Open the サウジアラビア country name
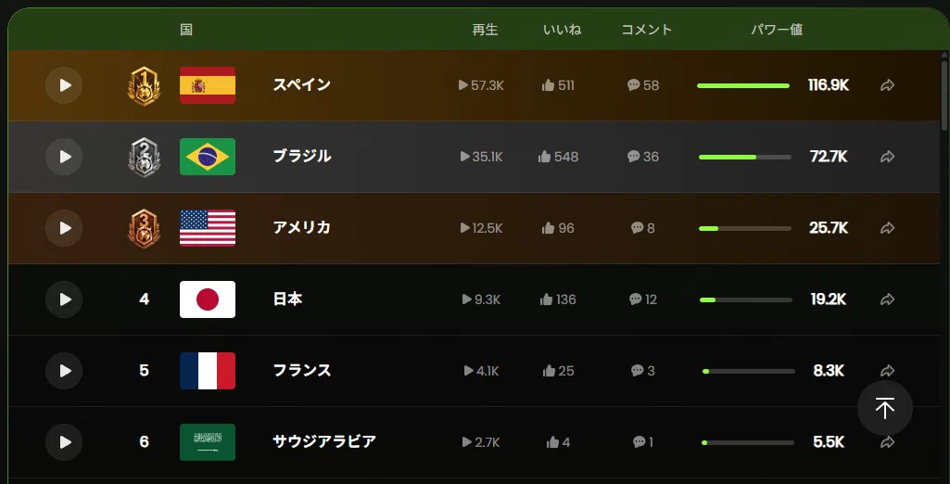Screen dimensions: 950x484 pos(324,441)
